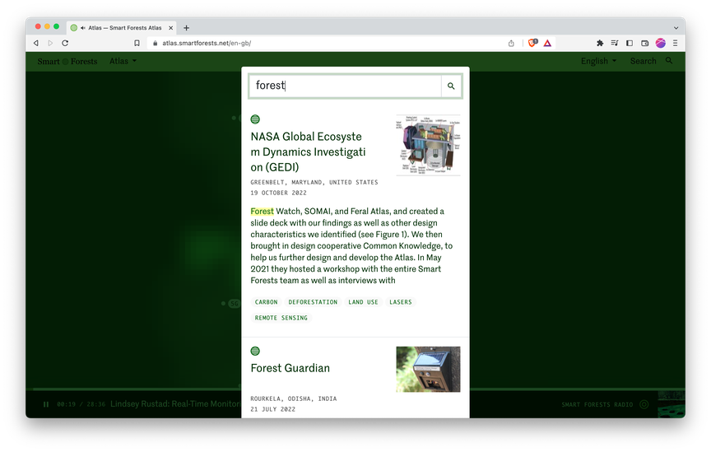Click the forest search input field
The image size is (711, 452).
point(346,86)
